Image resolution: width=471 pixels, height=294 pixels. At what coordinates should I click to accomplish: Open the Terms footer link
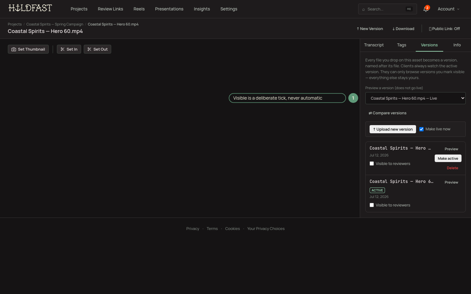(212, 229)
